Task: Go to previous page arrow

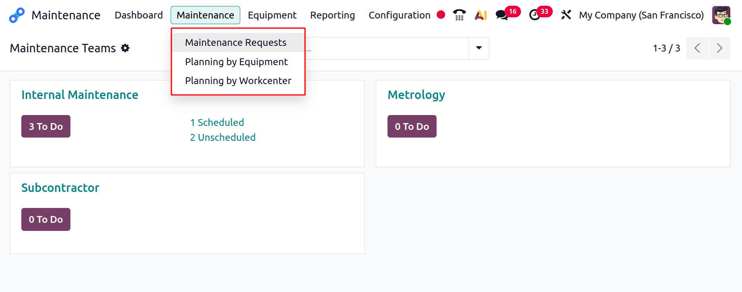Action: [697, 48]
